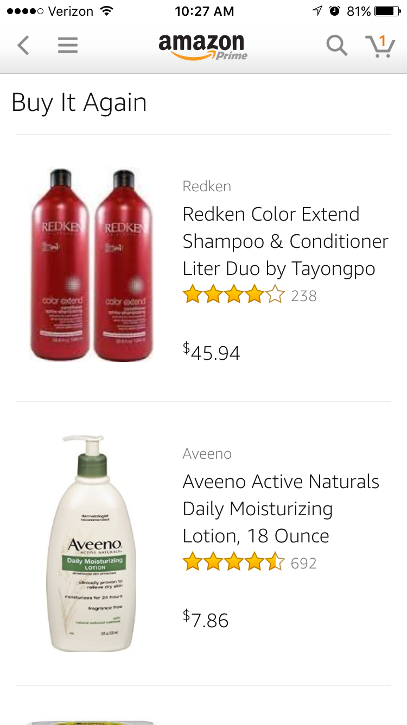View Redken shampoo bottles image
Image resolution: width=407 pixels, height=725 pixels.
(x=91, y=264)
